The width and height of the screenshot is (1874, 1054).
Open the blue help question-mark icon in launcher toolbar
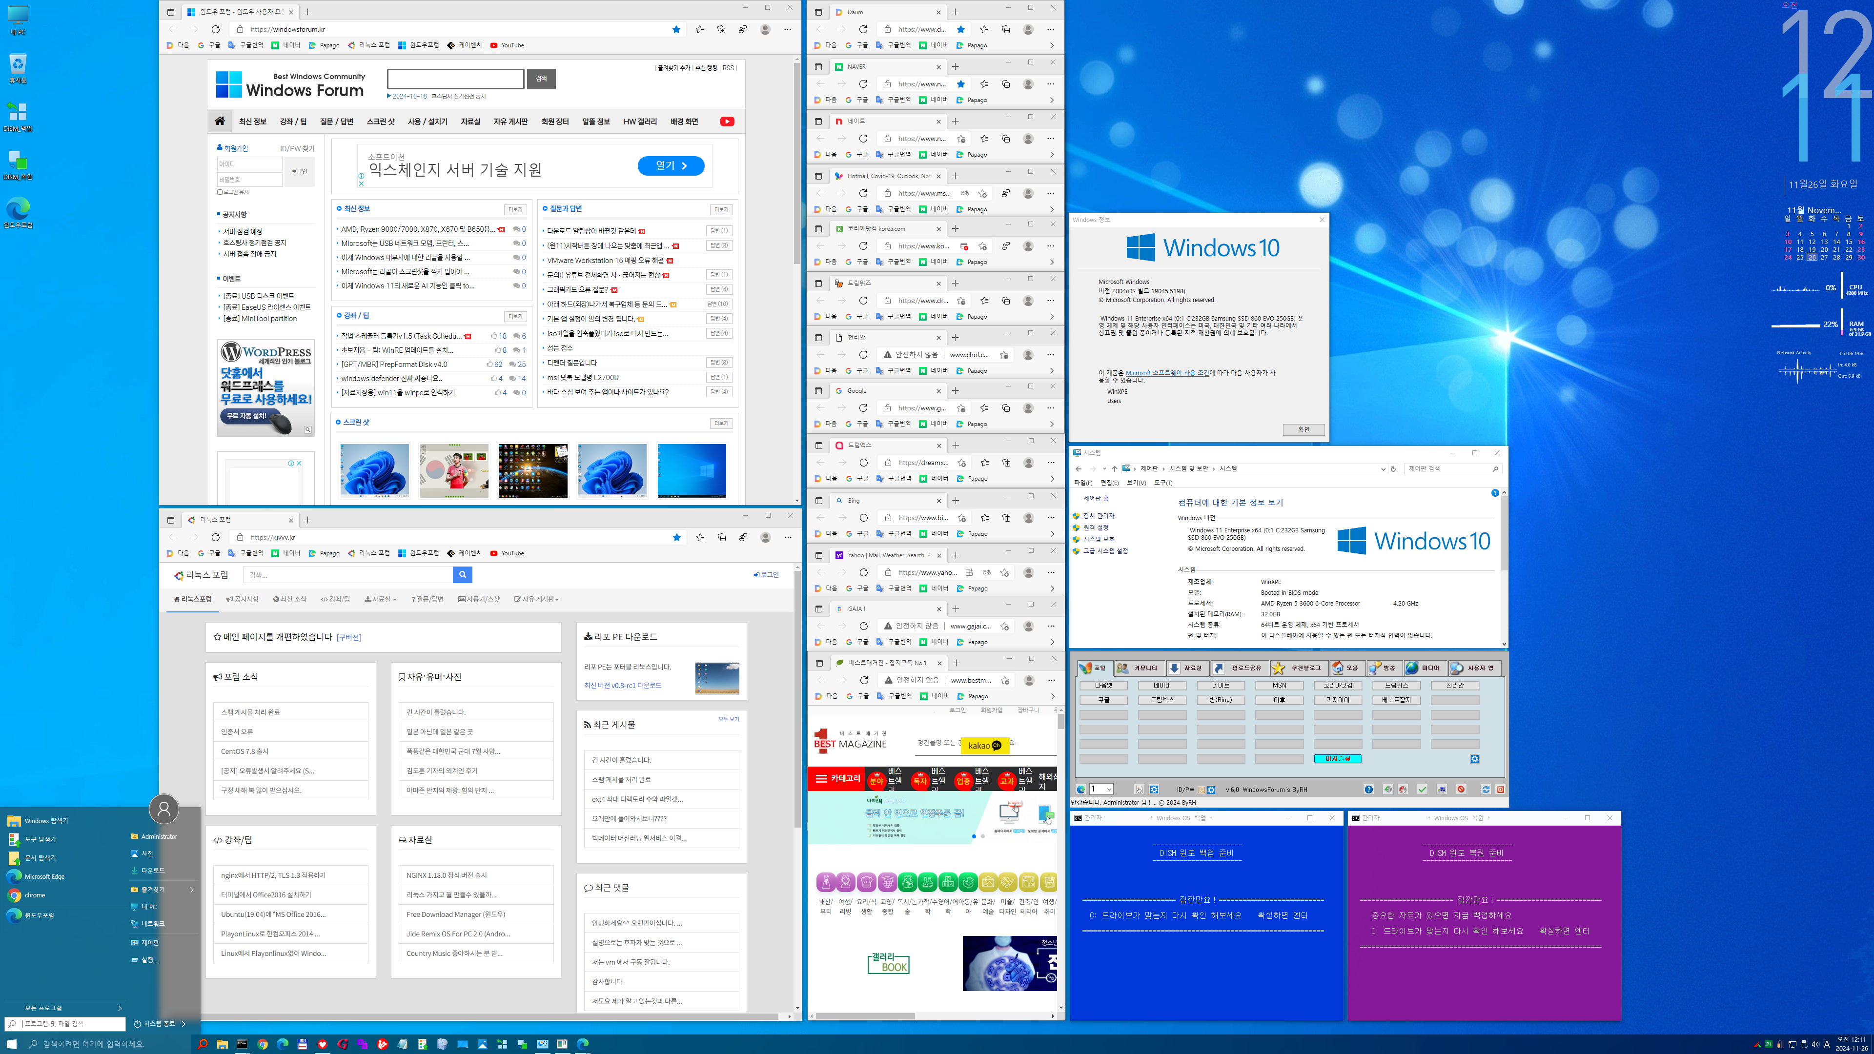click(x=1369, y=789)
